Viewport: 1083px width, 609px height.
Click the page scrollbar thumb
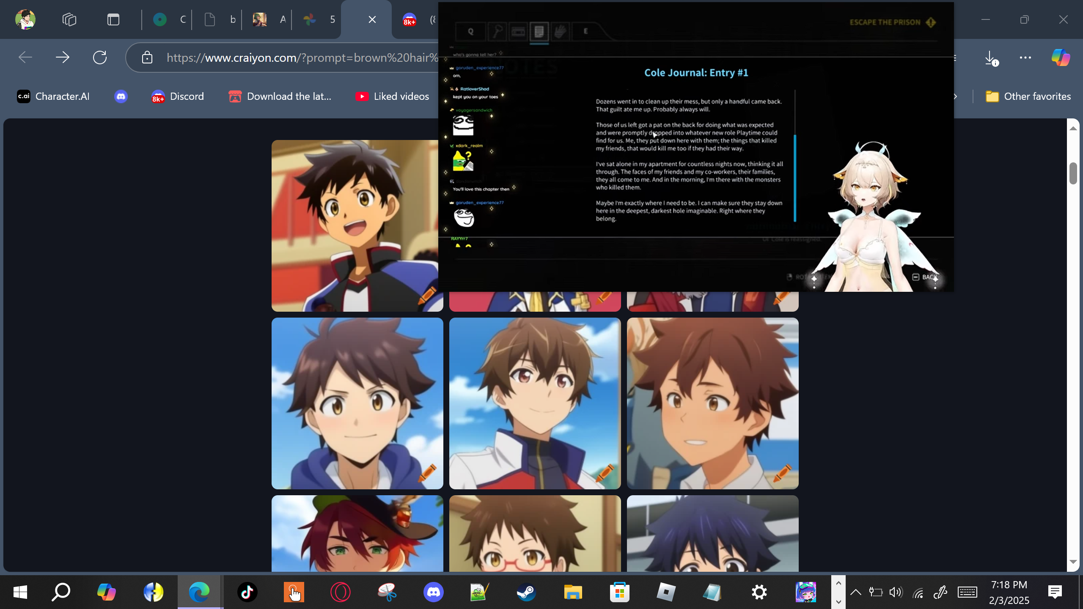click(1073, 173)
